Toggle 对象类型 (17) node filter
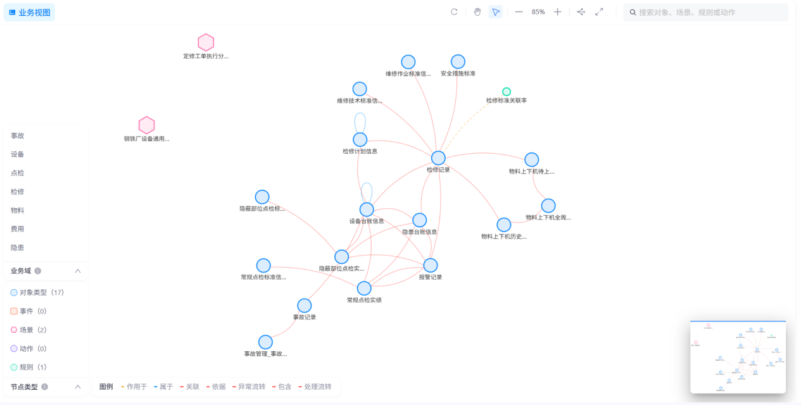 [x=37, y=292]
